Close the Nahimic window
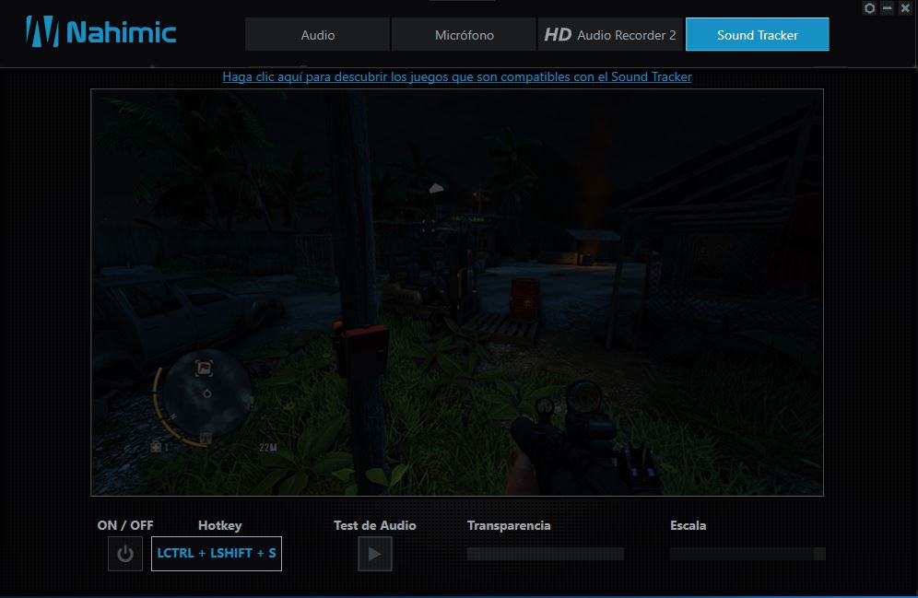 point(905,8)
